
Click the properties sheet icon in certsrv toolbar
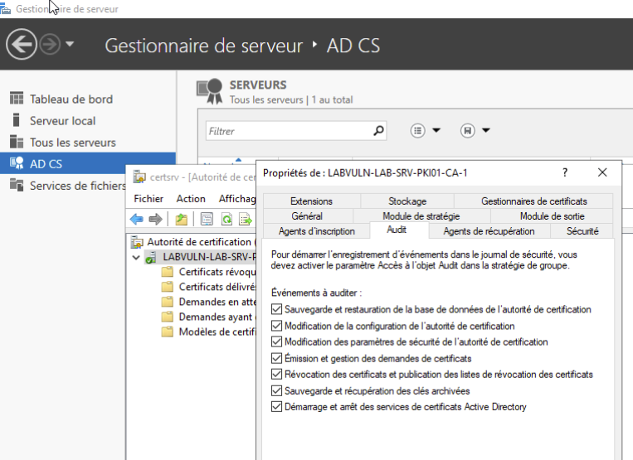207,220
